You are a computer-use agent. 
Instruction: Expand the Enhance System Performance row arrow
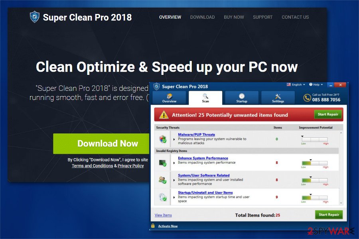(174, 163)
